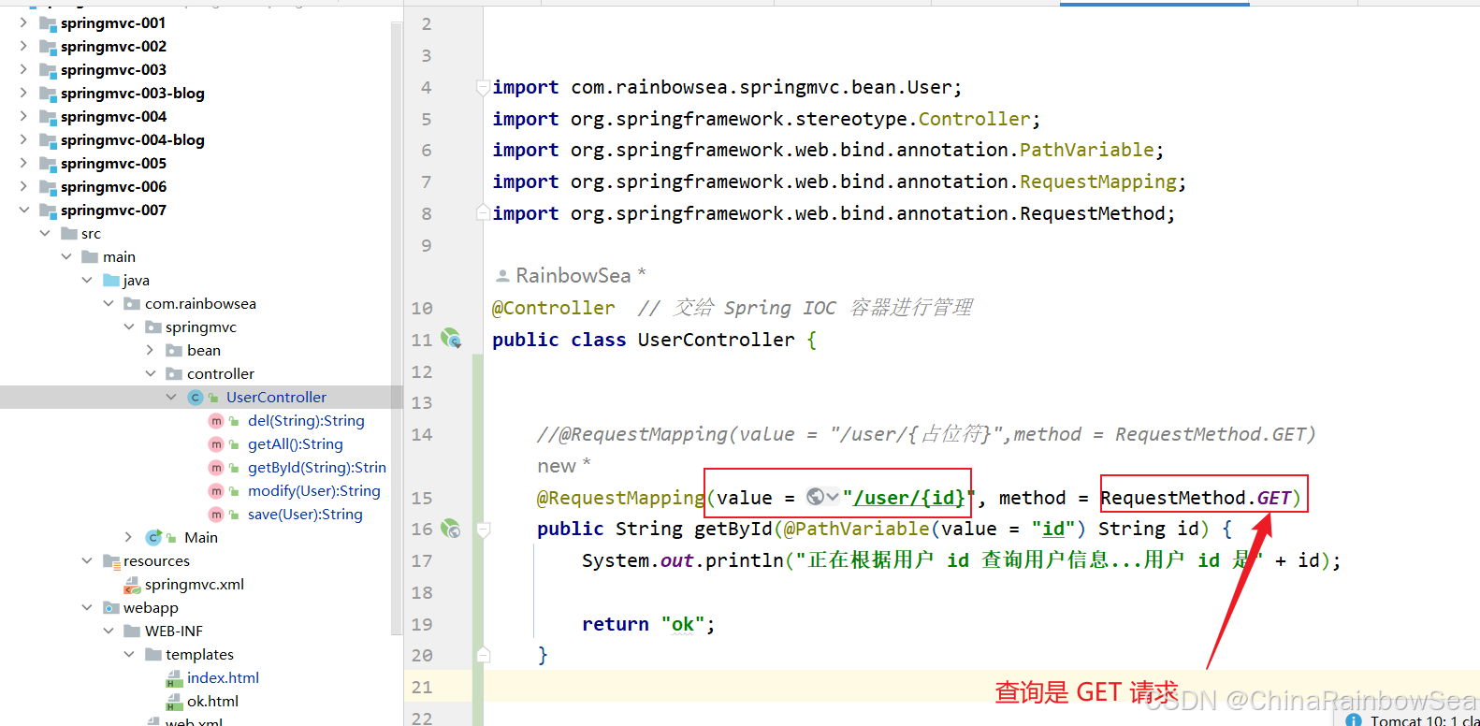Click the author icon next to RainbowSea
The height and width of the screenshot is (726, 1480).
[x=502, y=275]
